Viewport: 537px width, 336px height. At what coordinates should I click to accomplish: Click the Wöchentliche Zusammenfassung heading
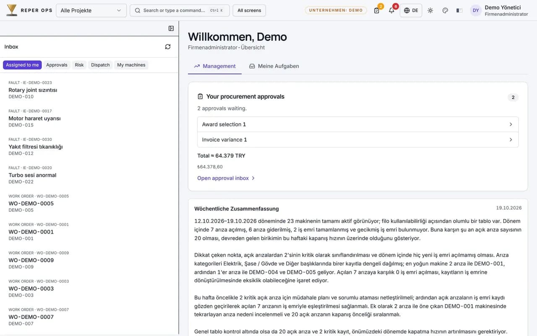coord(237,209)
